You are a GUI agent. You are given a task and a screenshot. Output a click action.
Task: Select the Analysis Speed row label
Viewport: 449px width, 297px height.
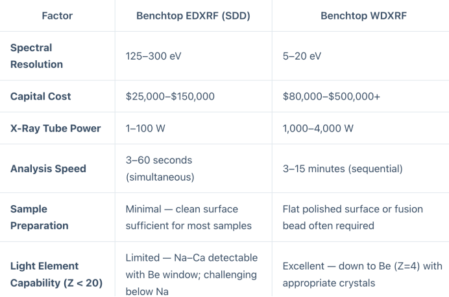point(48,169)
